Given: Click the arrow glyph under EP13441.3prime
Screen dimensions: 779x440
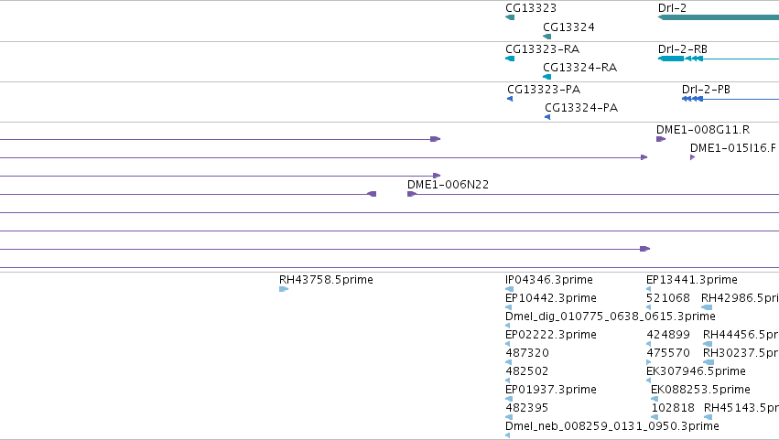Looking at the screenshot, I should point(648,289).
